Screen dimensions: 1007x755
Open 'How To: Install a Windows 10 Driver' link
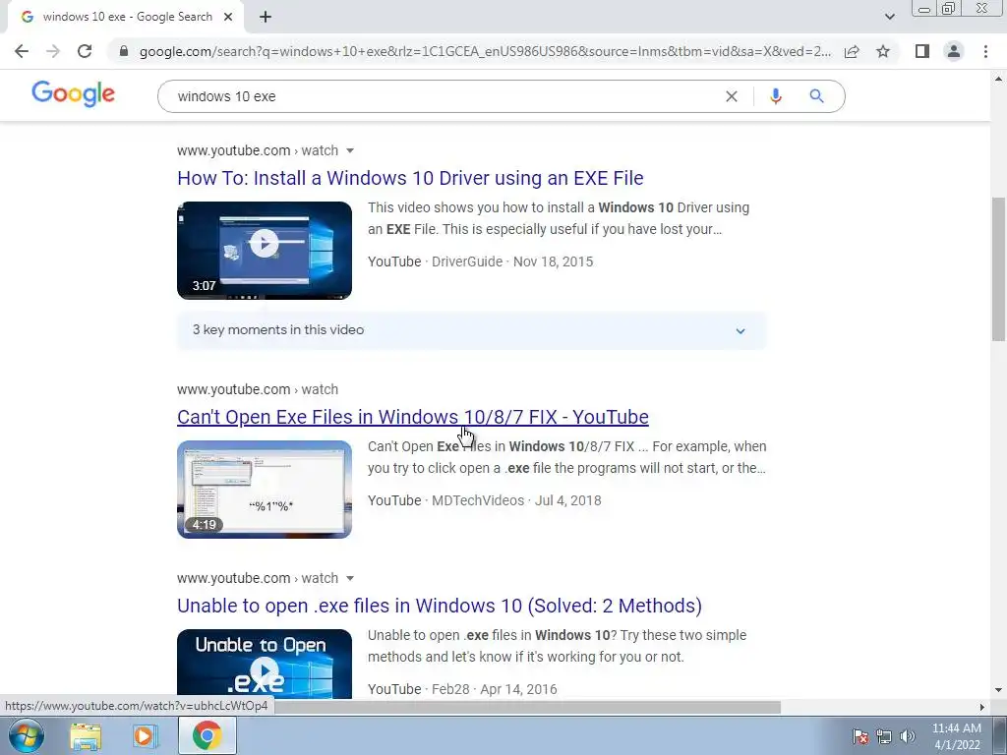(x=410, y=178)
